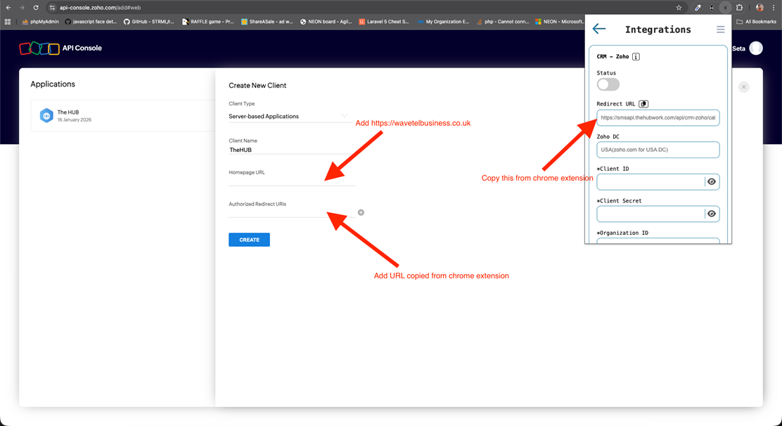This screenshot has height=426, width=782.
Task: Open the Chrome extensions puzzle icon
Action: pyautogui.click(x=739, y=8)
